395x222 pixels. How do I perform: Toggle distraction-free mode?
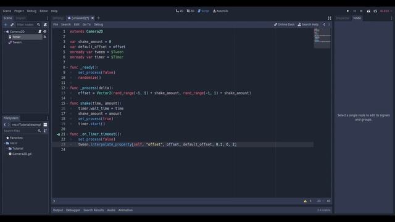[329, 18]
